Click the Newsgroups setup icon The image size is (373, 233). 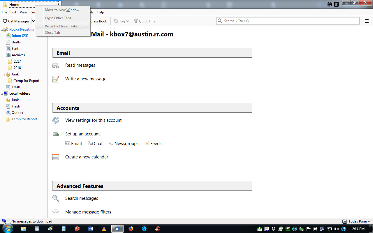pyautogui.click(x=111, y=143)
